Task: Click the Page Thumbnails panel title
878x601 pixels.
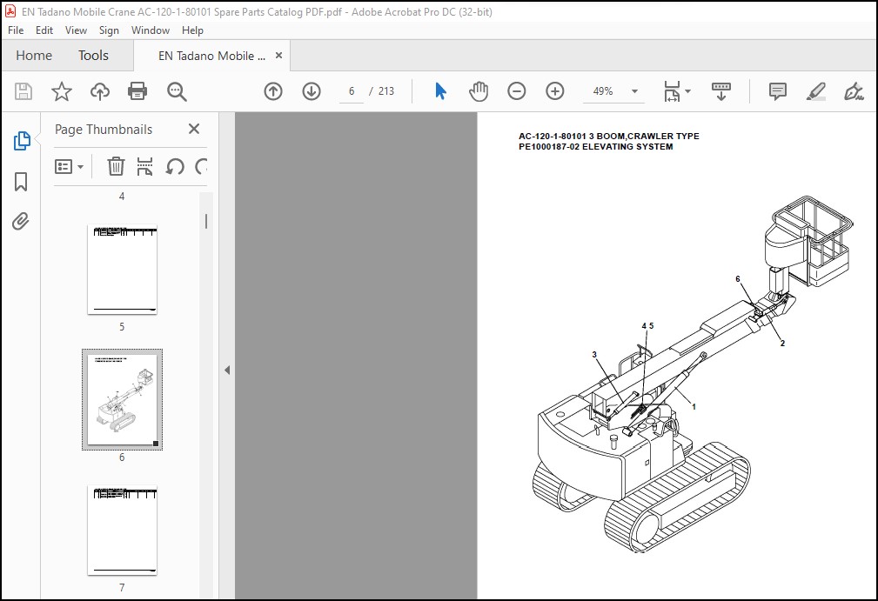Action: (x=104, y=130)
